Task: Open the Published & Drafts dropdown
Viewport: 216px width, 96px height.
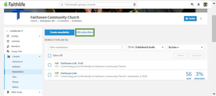Action: (150, 47)
